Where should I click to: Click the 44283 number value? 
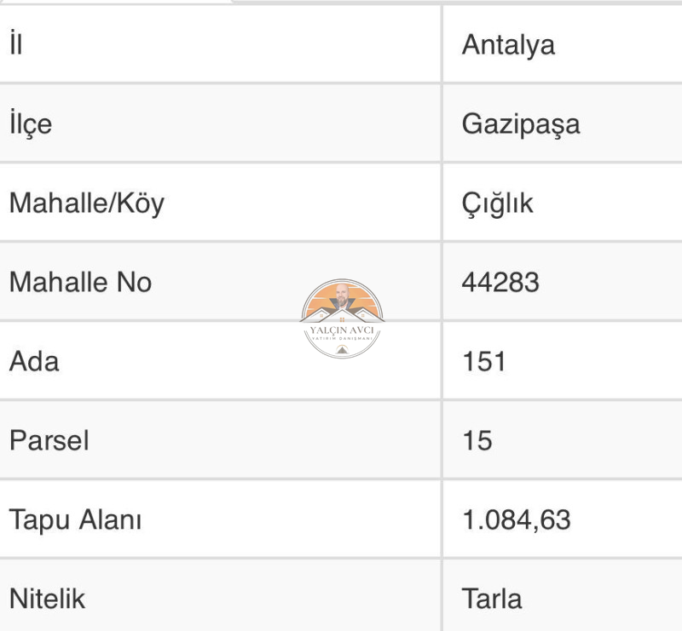(500, 282)
